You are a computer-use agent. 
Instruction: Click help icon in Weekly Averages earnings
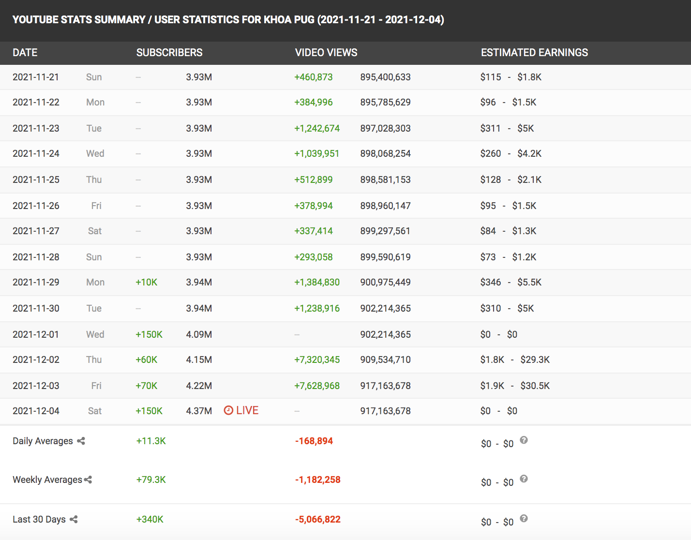[524, 479]
